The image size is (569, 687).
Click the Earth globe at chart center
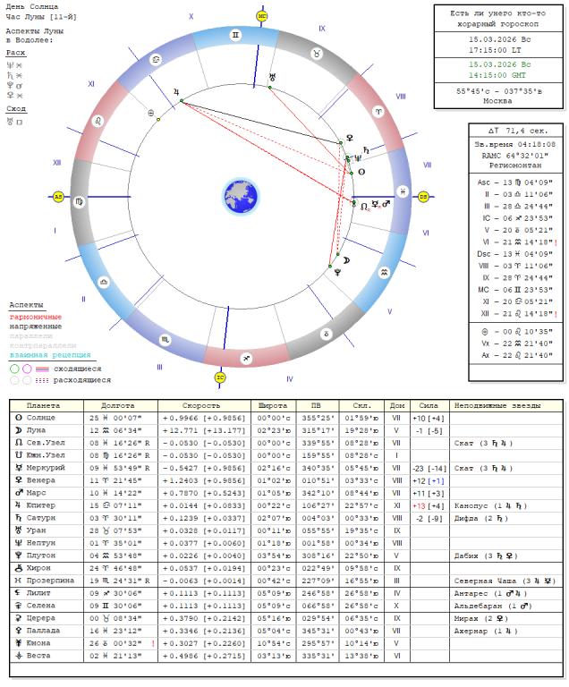point(241,194)
